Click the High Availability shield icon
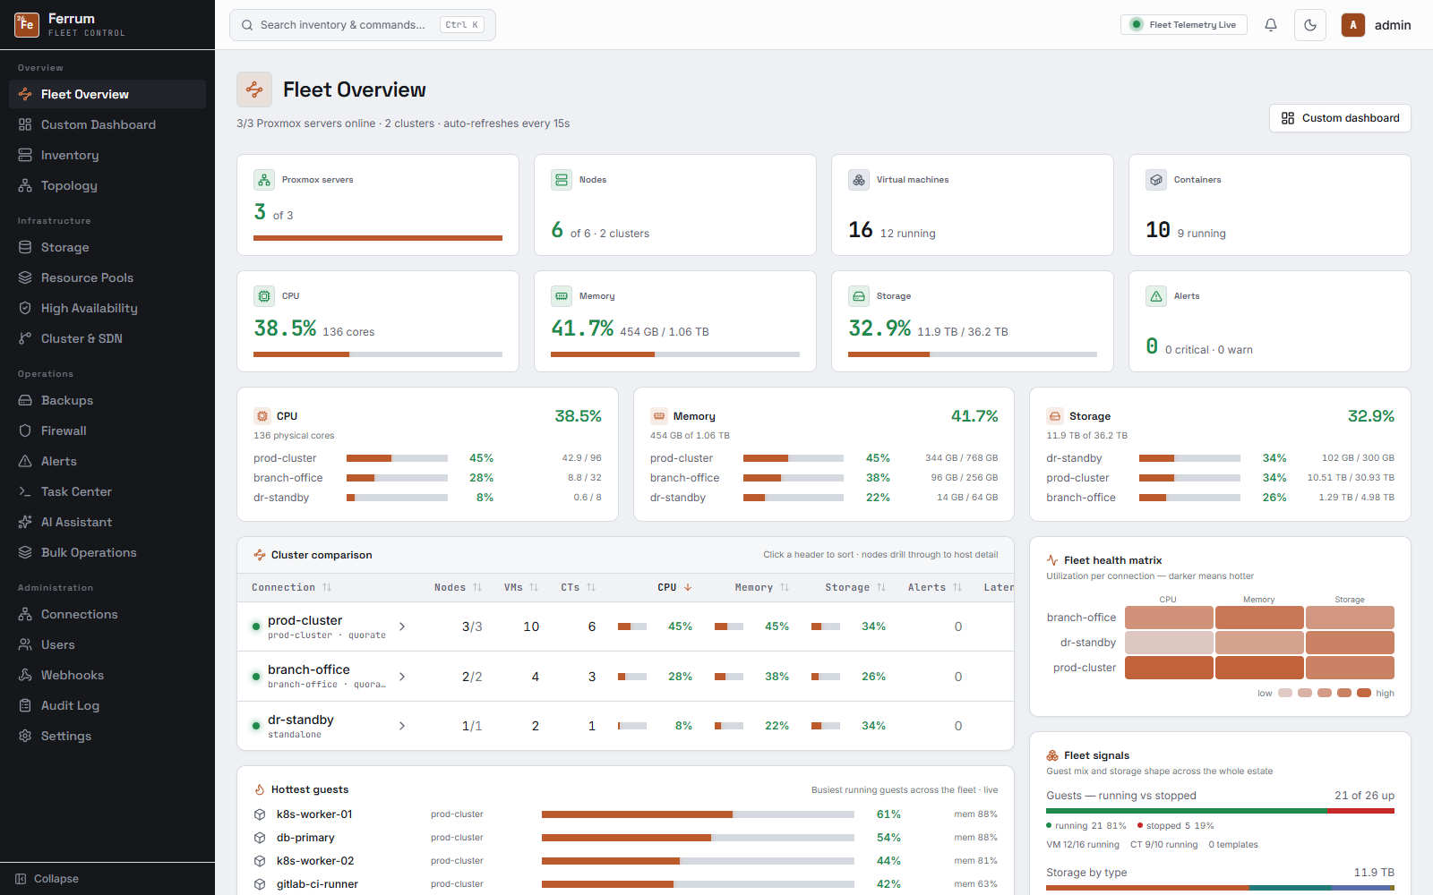This screenshot has width=1433, height=895. [x=25, y=308]
